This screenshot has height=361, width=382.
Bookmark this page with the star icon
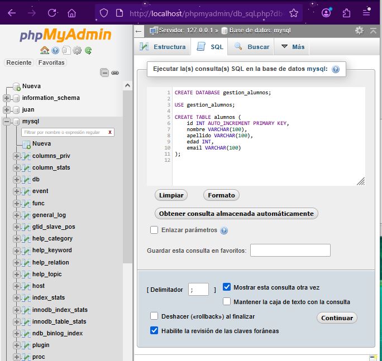point(294,13)
